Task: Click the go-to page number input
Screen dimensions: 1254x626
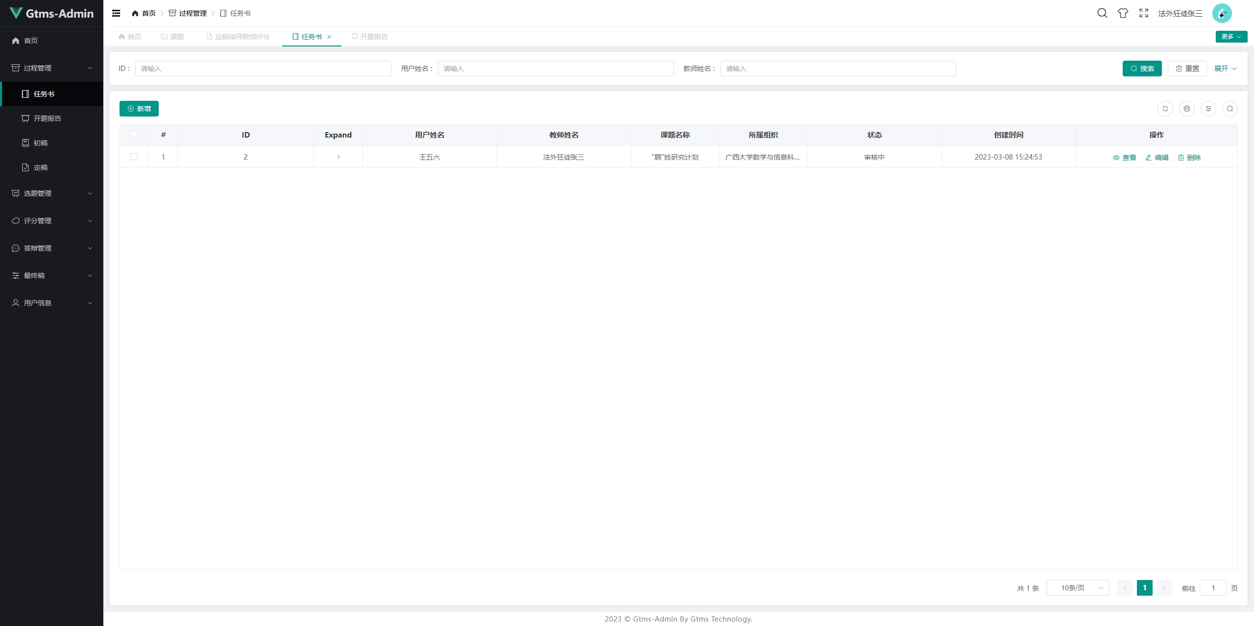Action: coord(1213,588)
